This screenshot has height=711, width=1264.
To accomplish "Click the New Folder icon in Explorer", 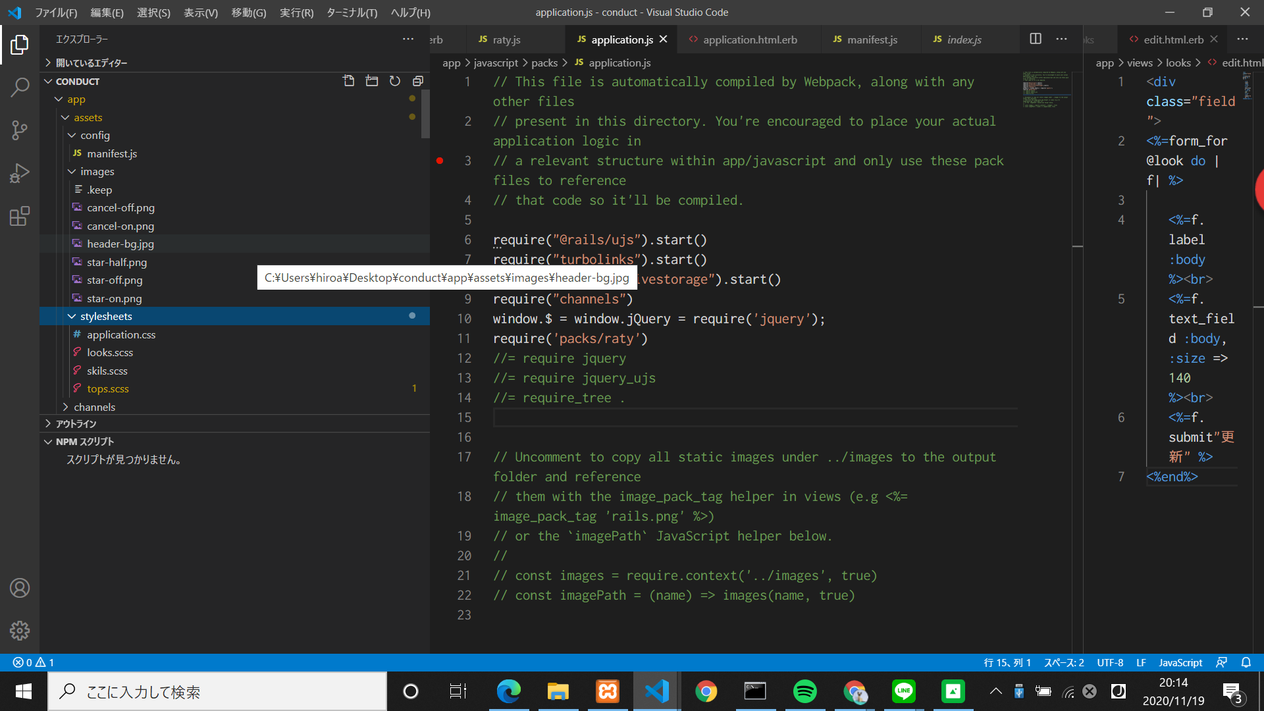I will point(372,80).
